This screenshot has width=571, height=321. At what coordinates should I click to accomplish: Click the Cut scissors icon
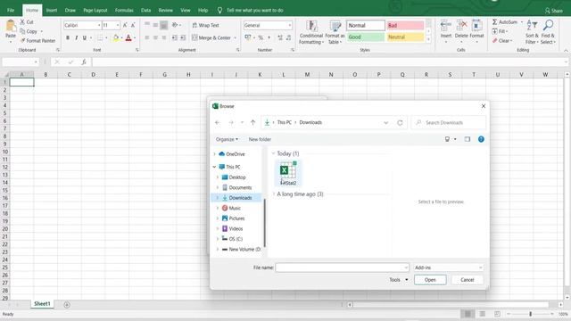click(22, 22)
